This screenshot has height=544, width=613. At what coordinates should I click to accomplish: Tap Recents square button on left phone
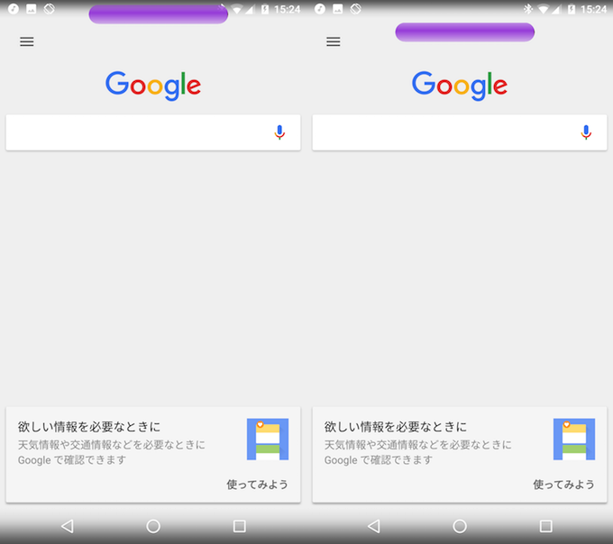pyautogui.click(x=239, y=526)
